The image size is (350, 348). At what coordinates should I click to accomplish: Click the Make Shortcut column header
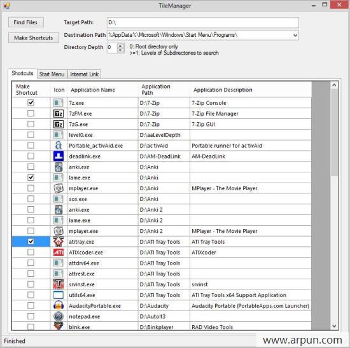31,90
